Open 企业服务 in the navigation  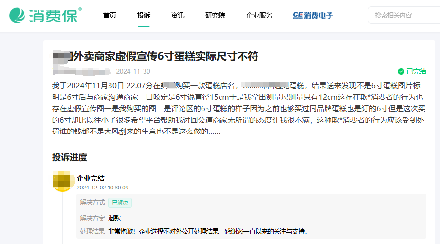point(259,15)
